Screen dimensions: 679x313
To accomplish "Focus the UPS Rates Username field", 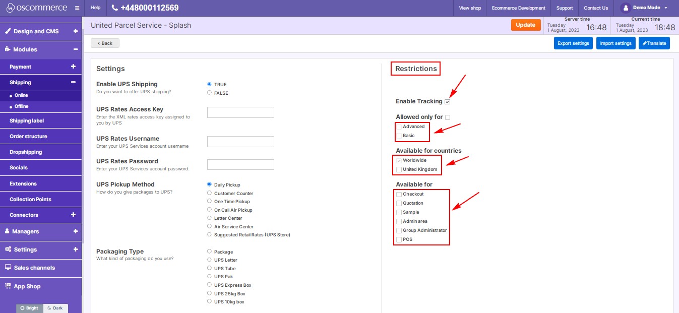I will point(240,142).
